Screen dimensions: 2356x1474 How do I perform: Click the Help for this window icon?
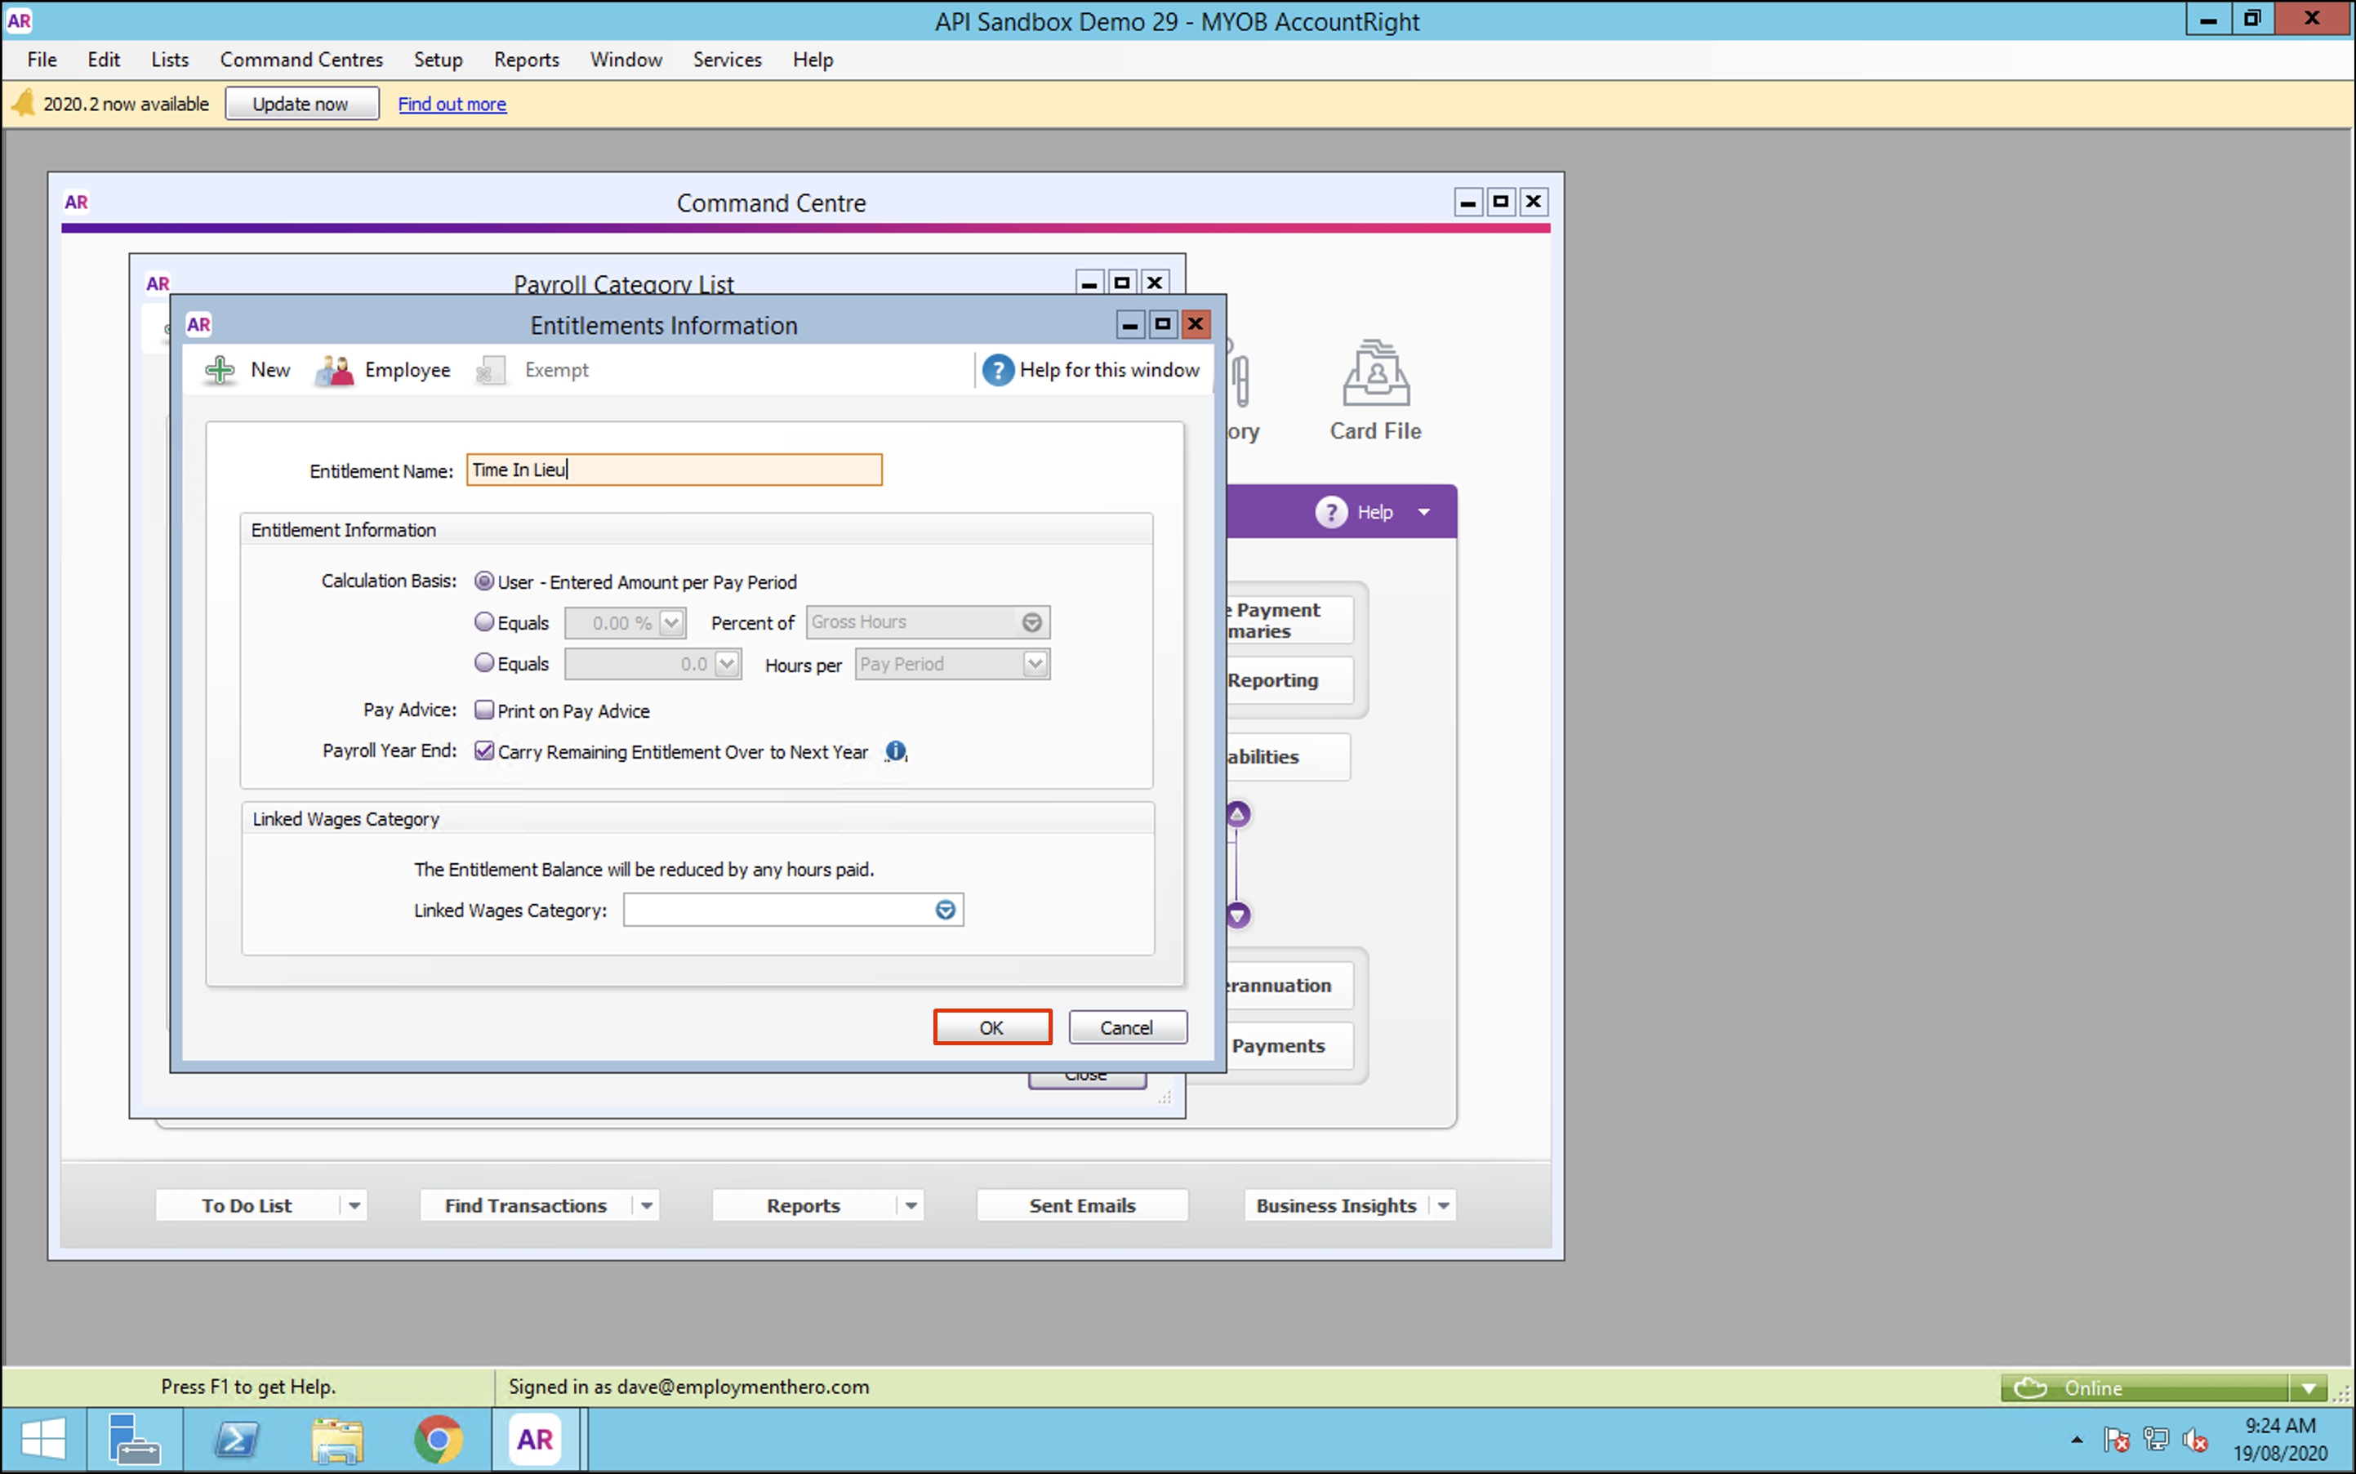click(997, 369)
